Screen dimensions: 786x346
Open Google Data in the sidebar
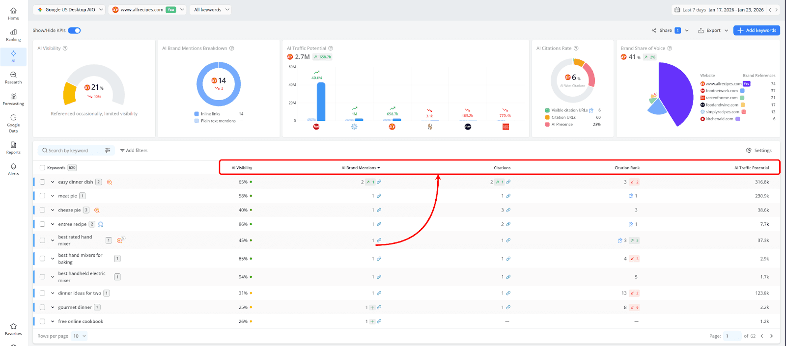(x=13, y=124)
